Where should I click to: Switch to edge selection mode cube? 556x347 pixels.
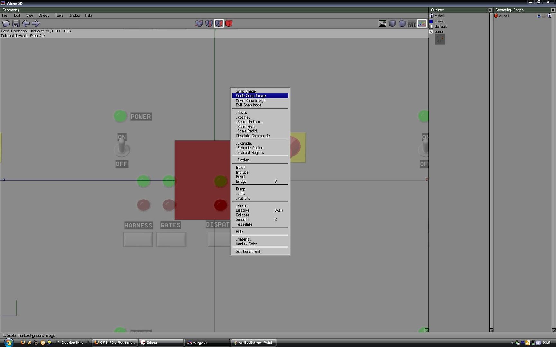[209, 23]
